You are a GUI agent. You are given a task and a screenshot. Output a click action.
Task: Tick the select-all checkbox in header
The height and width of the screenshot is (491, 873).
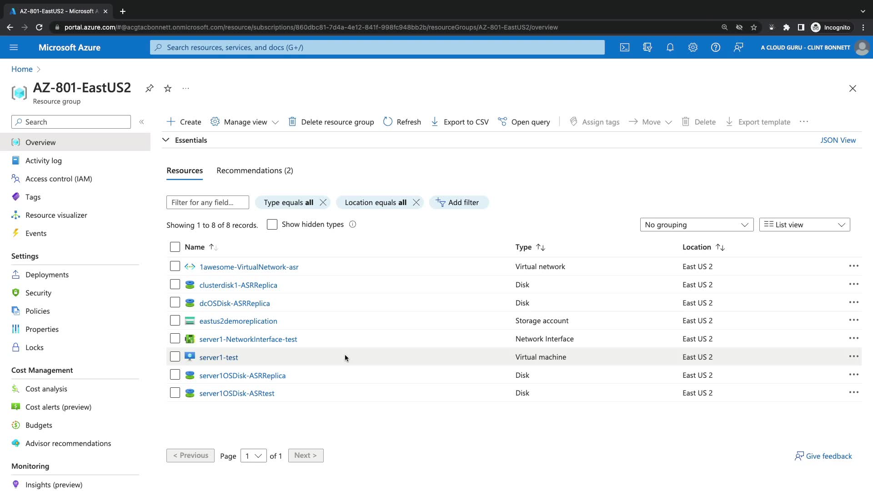point(175,247)
